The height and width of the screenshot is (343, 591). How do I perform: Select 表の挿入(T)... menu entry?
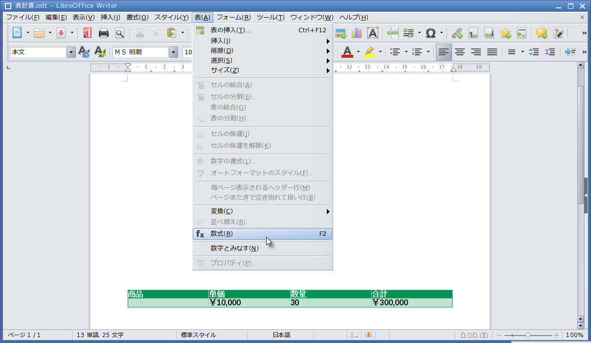coord(263,30)
